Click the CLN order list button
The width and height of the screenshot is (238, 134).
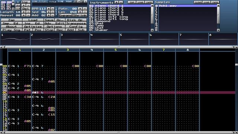[x=18, y=9]
